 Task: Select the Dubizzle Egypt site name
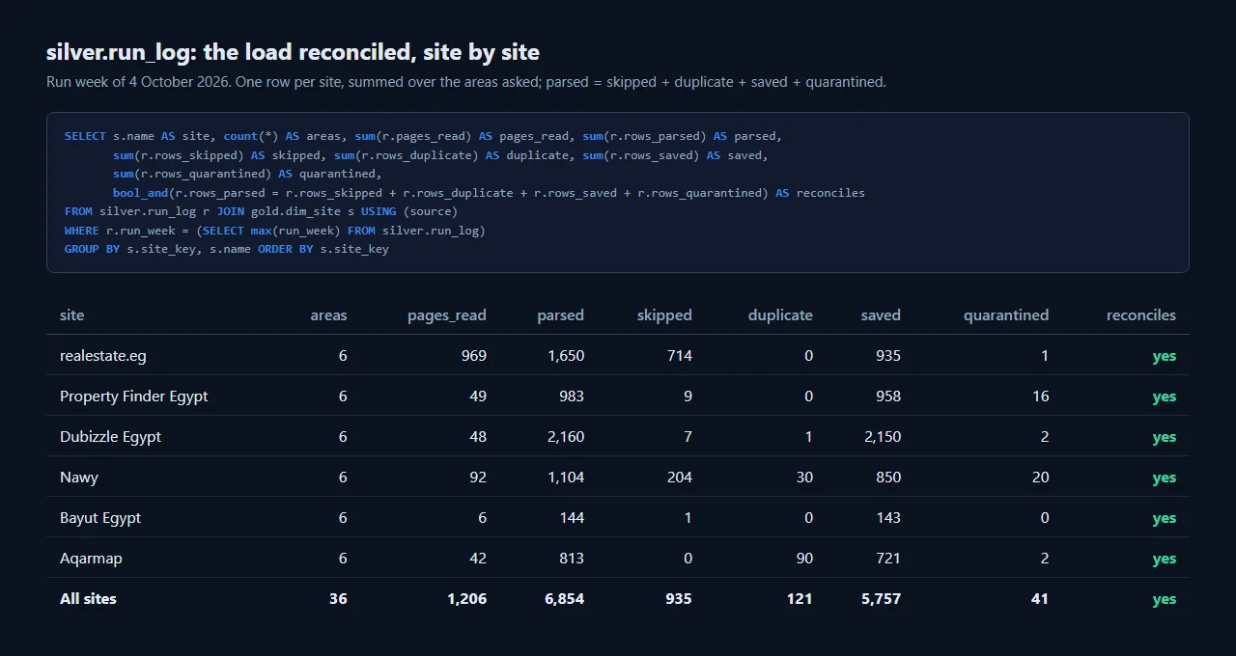click(110, 437)
